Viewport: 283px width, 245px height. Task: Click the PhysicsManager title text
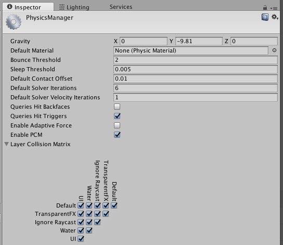click(49, 18)
